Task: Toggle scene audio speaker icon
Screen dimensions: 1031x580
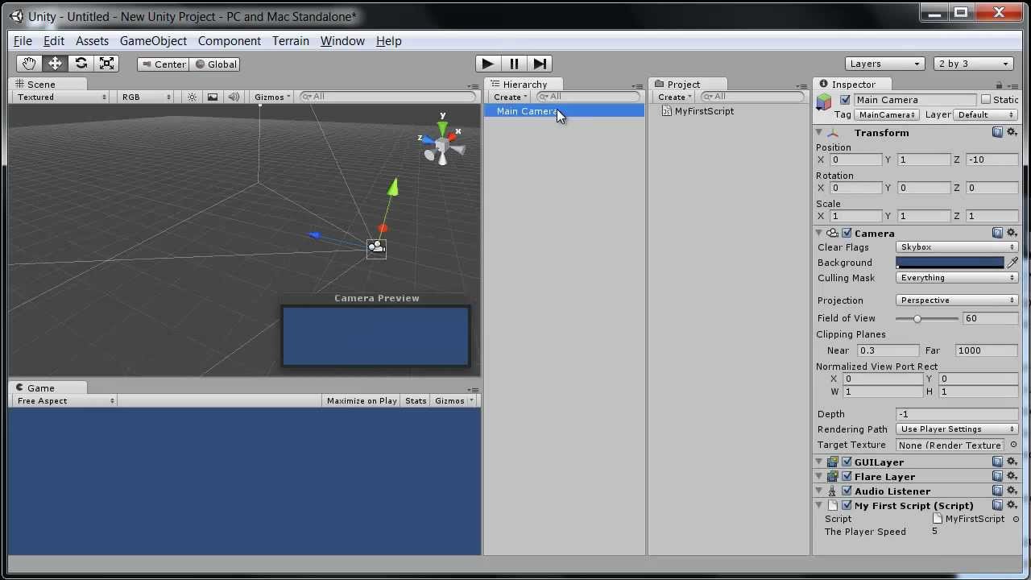Action: (234, 97)
